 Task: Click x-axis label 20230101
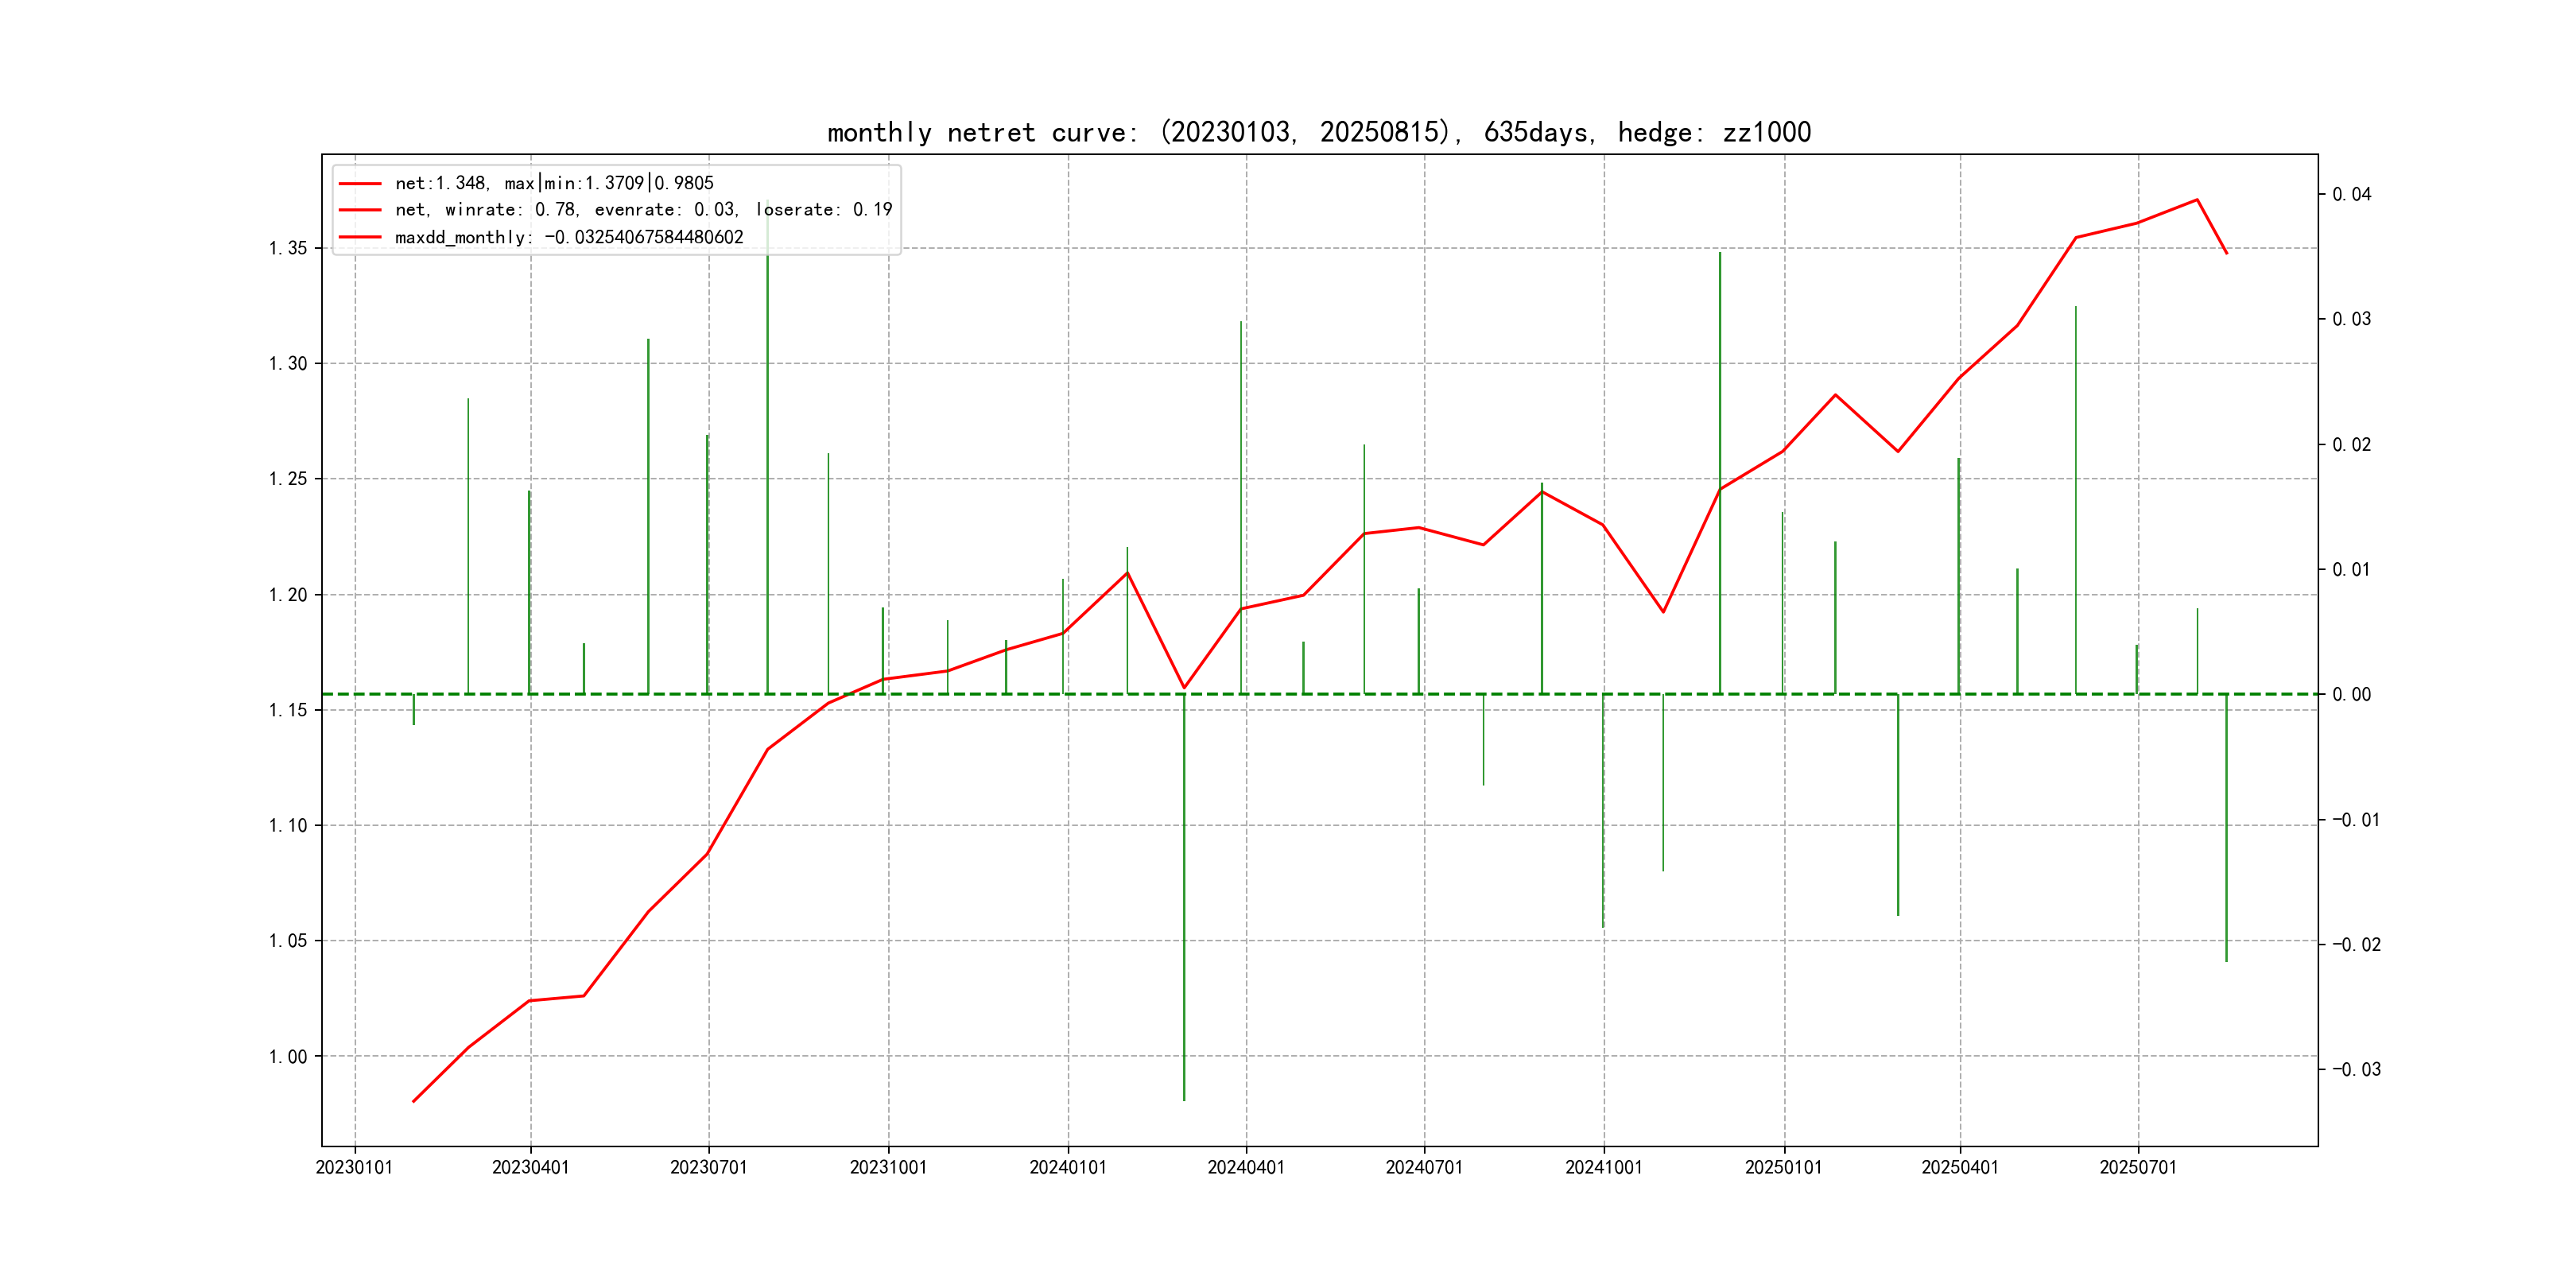click(354, 1168)
